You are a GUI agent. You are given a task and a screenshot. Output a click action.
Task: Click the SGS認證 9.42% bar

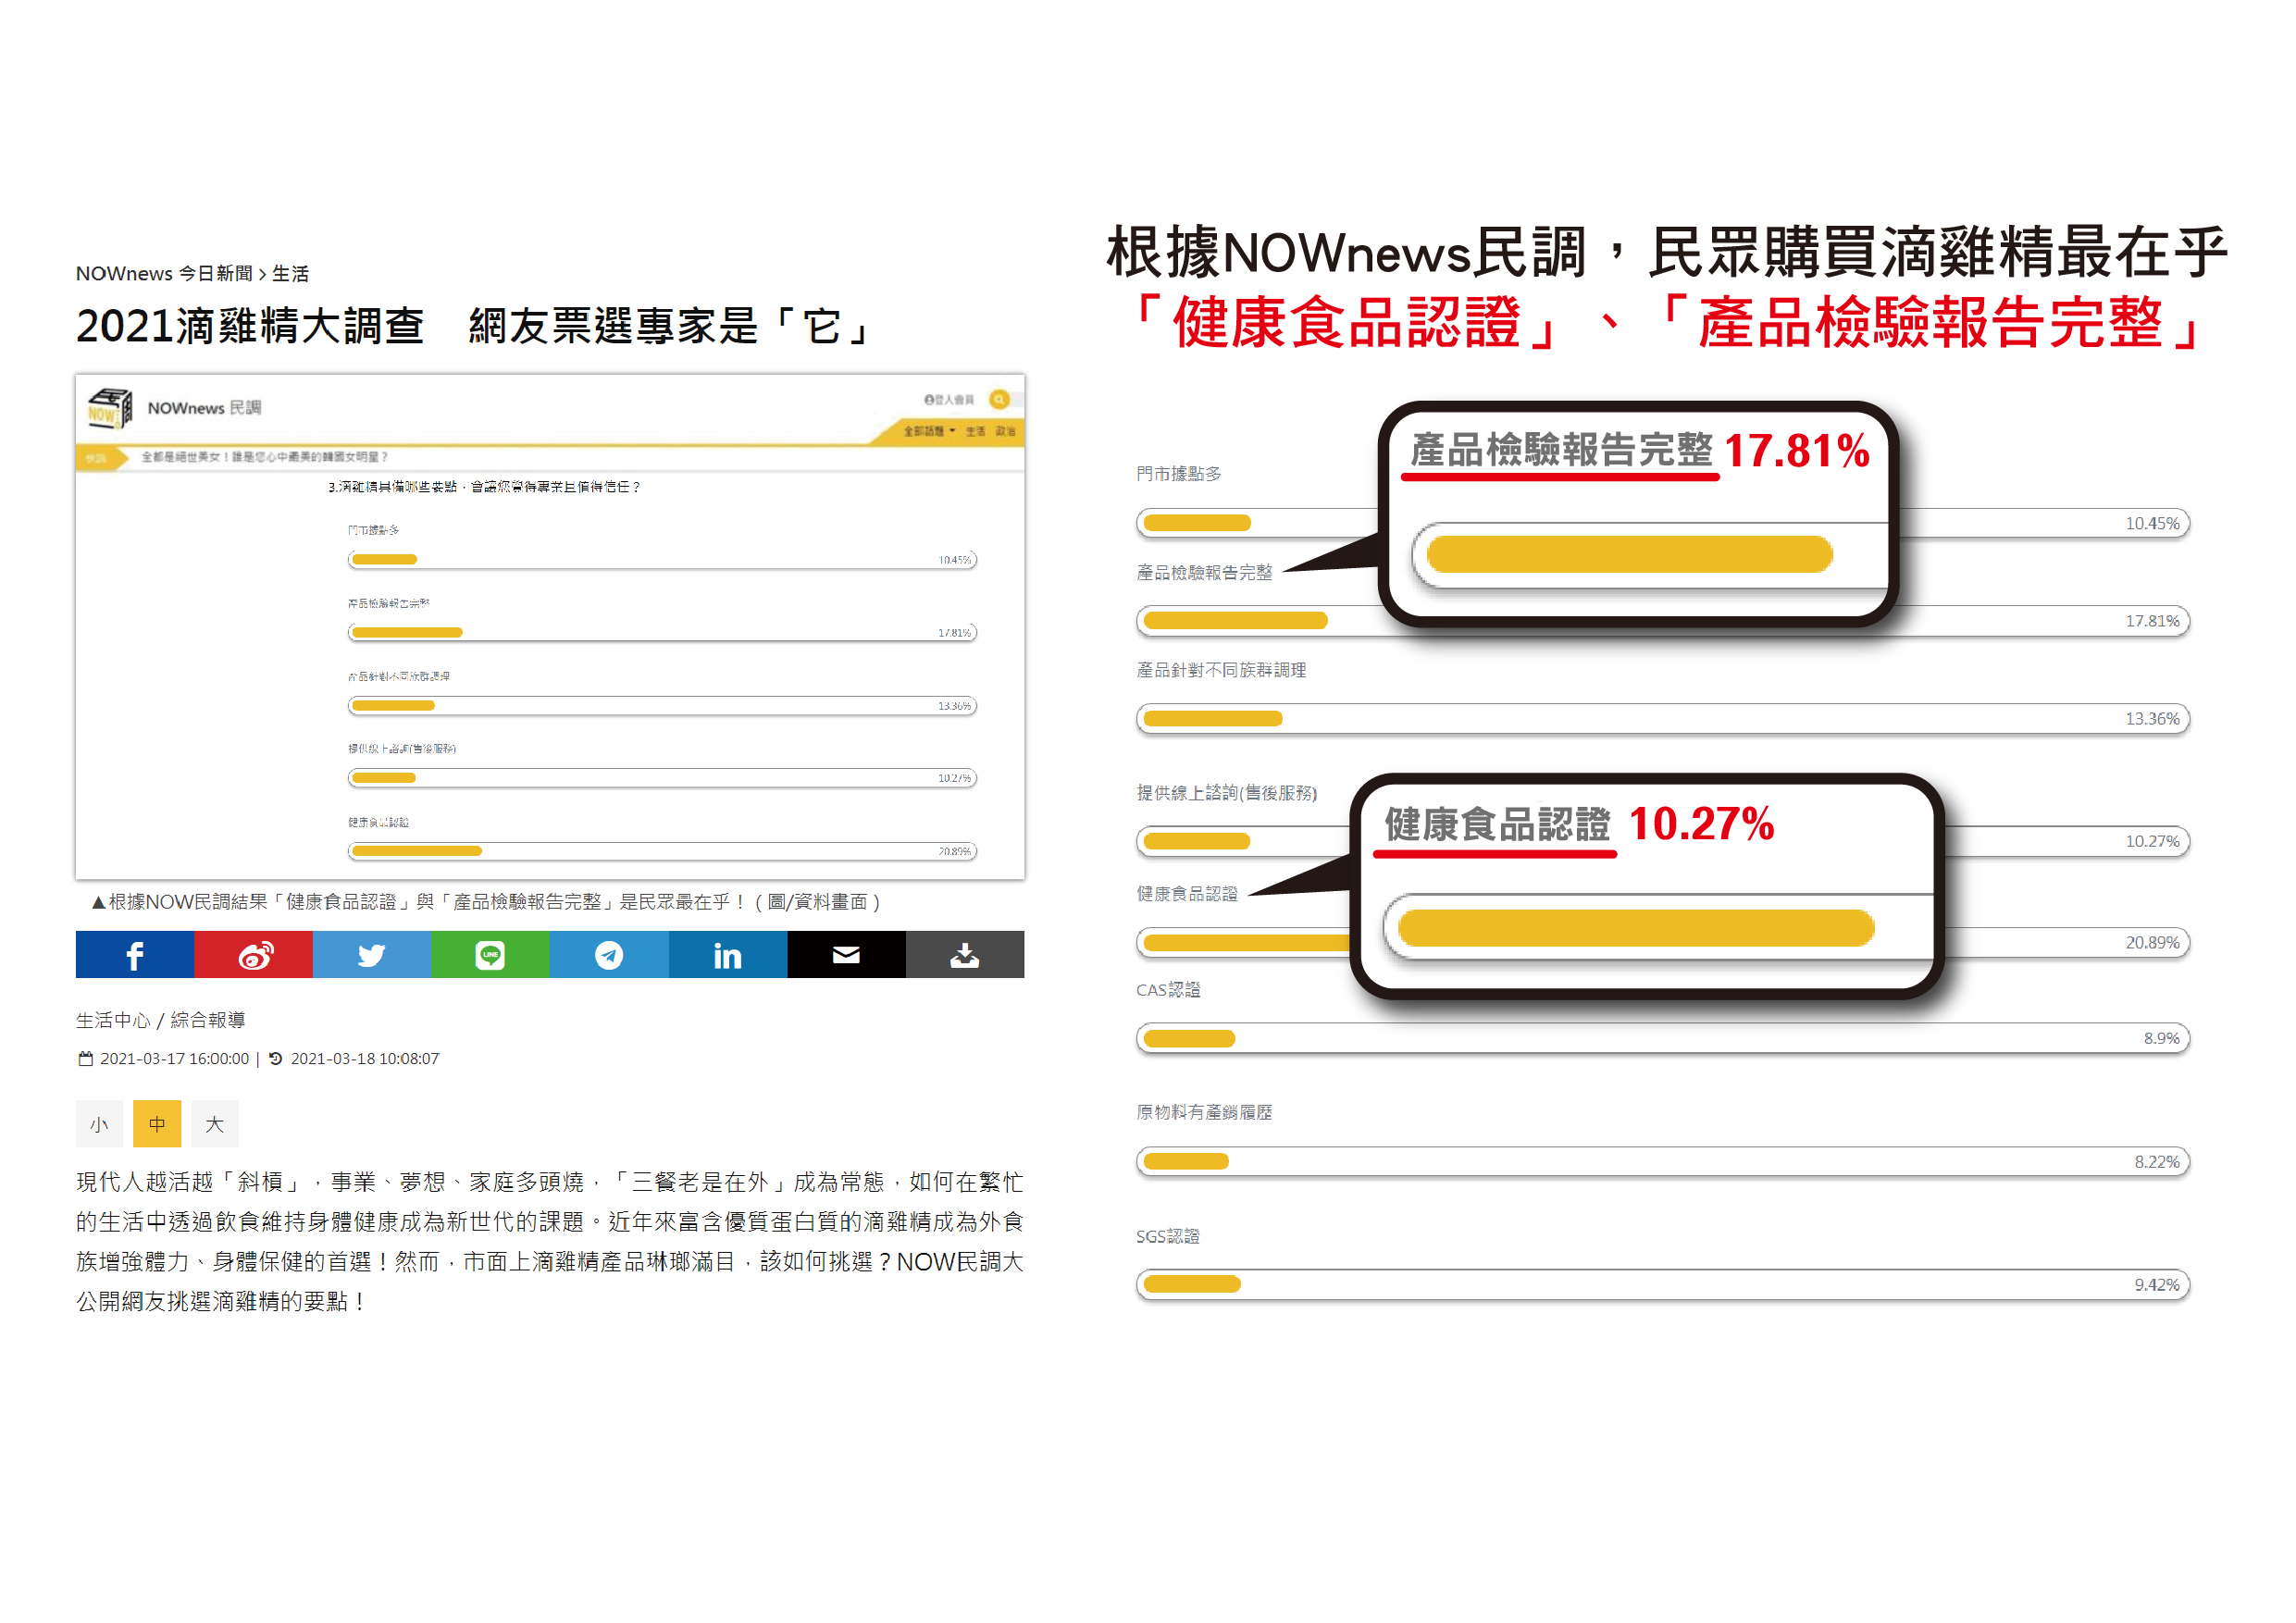(1663, 1285)
